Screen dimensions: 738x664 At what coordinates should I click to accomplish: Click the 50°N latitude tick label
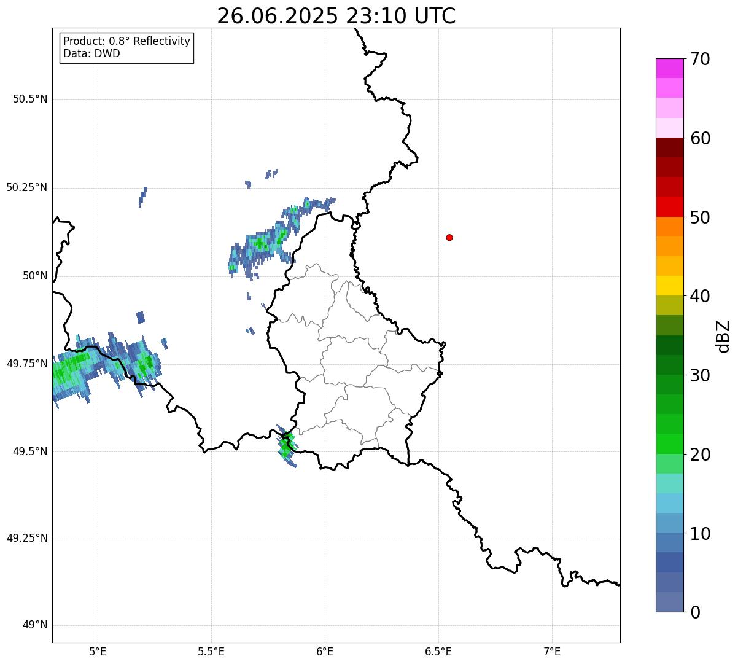[34, 276]
